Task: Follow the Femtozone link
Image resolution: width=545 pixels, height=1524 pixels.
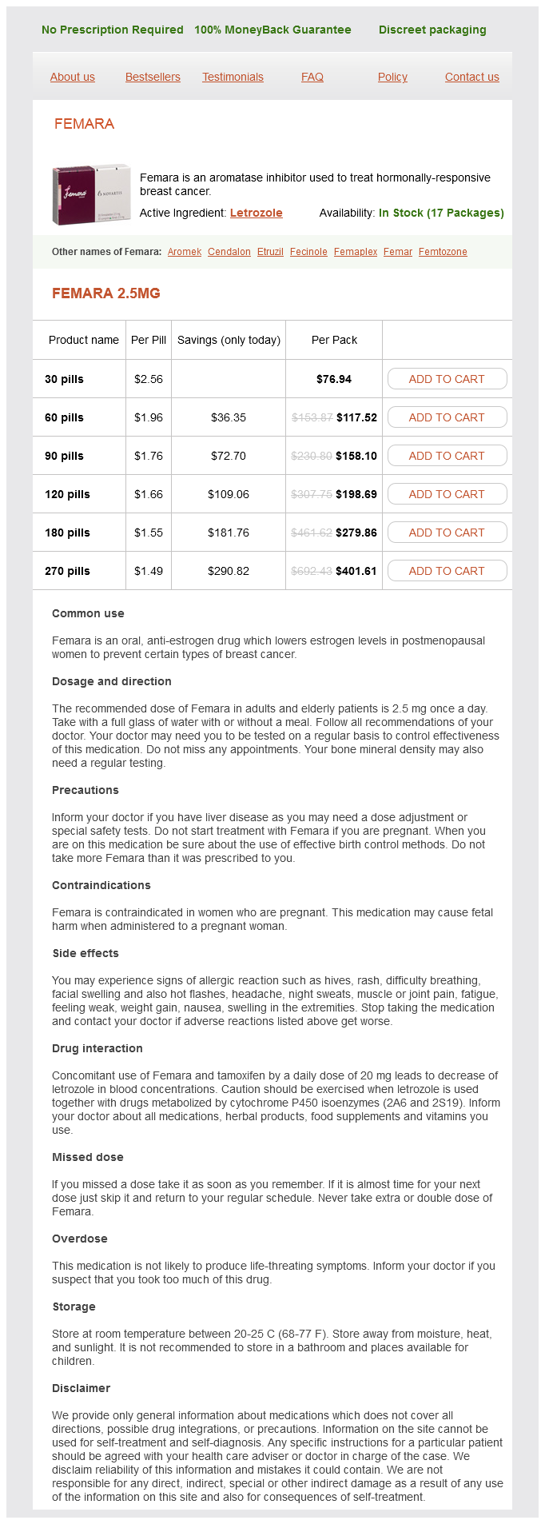Action: [443, 252]
